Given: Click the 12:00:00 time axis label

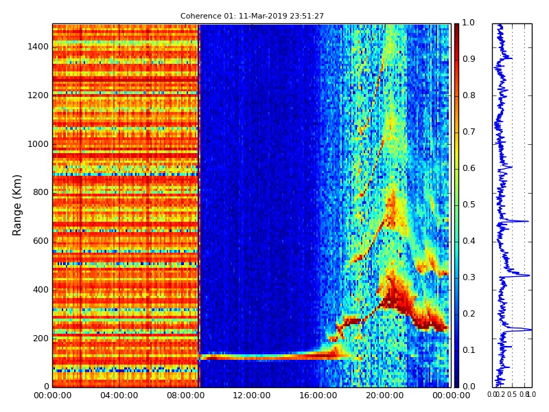Looking at the screenshot, I should pyautogui.click(x=252, y=396).
